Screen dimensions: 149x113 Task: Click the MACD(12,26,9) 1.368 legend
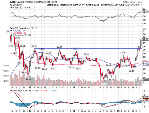click(x=25, y=91)
